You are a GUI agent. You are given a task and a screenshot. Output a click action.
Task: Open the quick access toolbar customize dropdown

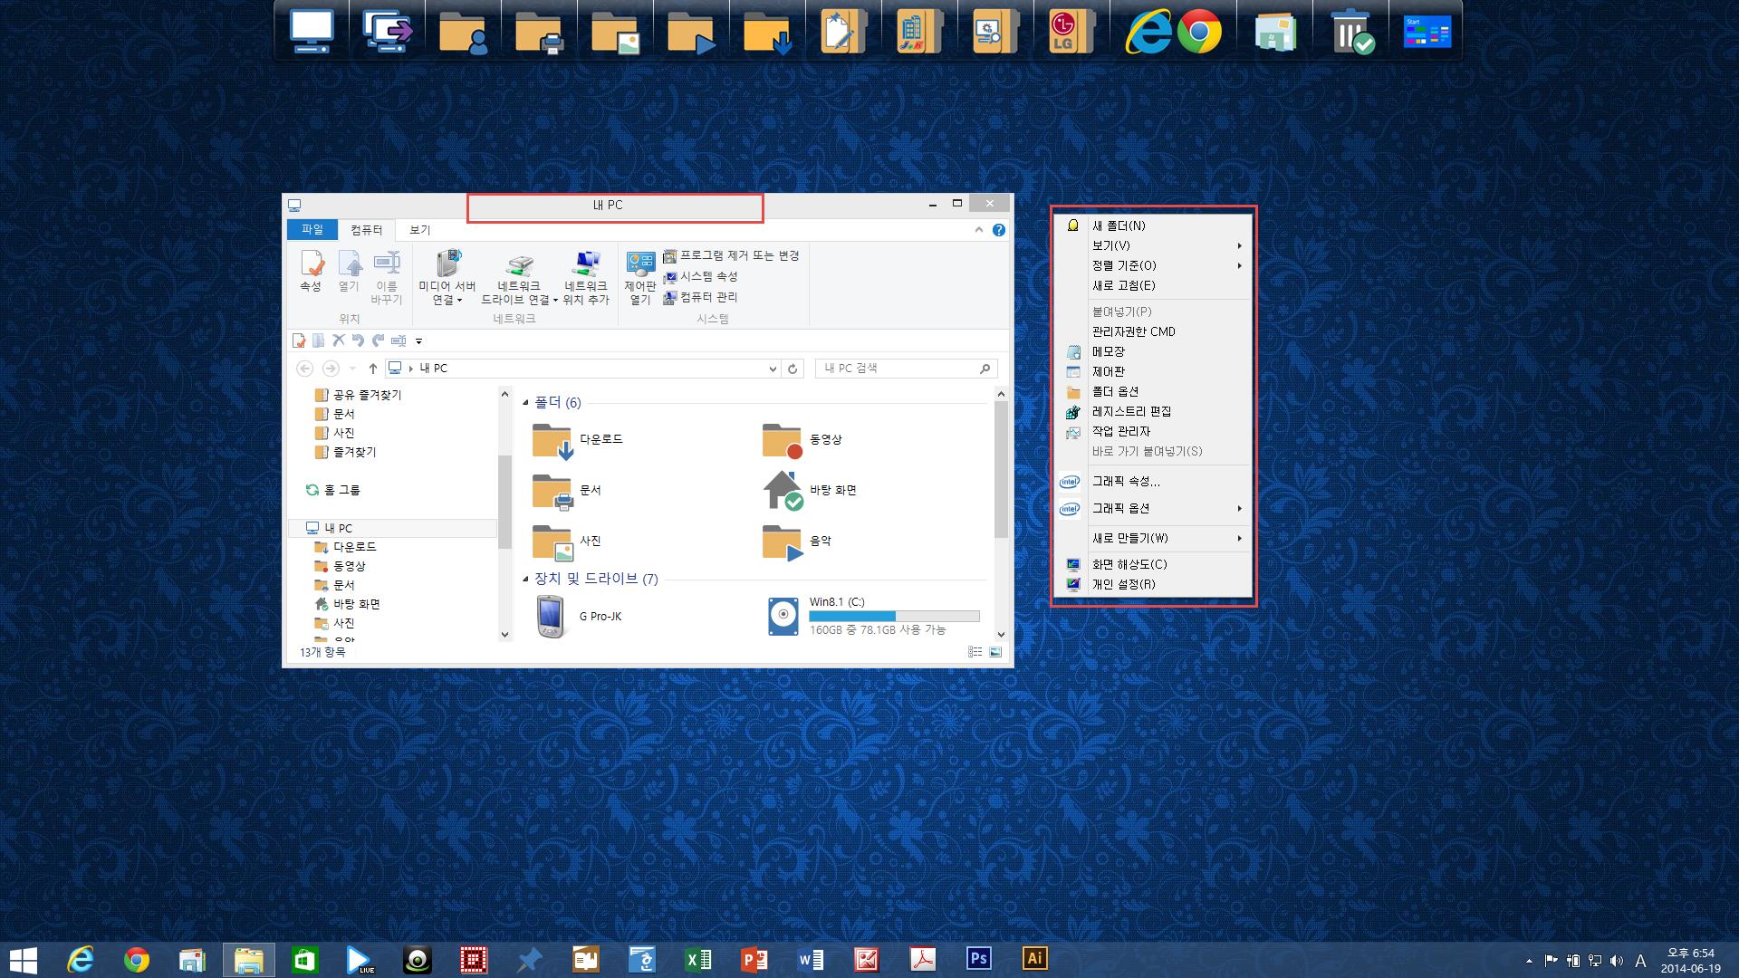click(418, 341)
